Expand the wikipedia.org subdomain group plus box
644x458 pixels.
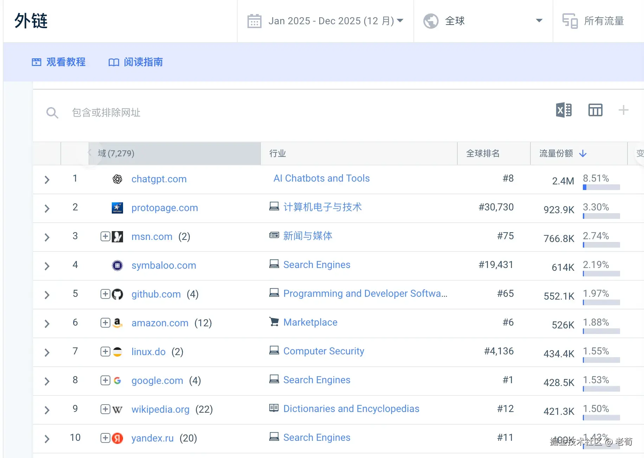tap(105, 409)
